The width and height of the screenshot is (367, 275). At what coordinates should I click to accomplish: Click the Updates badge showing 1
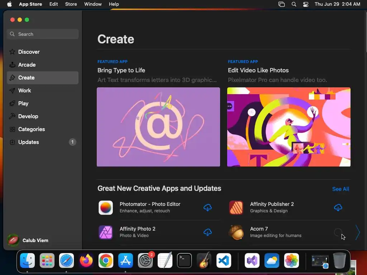click(x=72, y=142)
